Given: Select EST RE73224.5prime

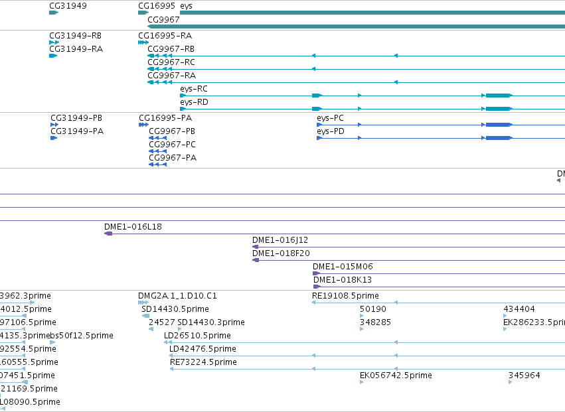Looking at the screenshot, I should coord(204,363).
